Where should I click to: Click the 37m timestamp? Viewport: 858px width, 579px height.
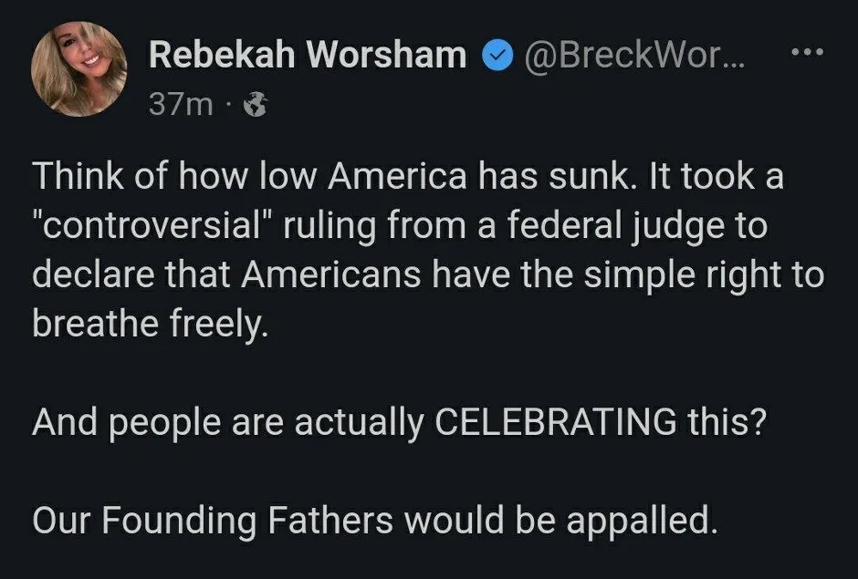click(181, 106)
